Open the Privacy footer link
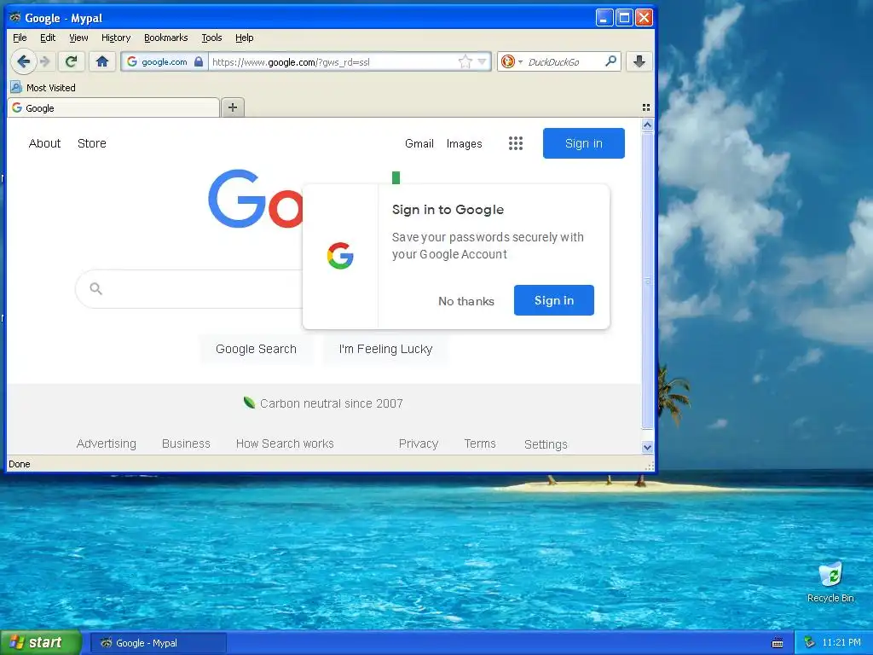Image resolution: width=873 pixels, height=655 pixels. [x=419, y=443]
